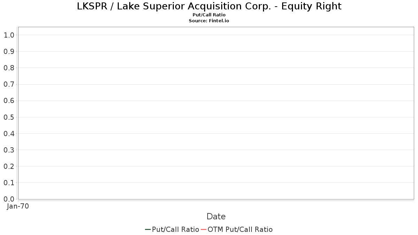Click the dark green legend line marker

(x=148, y=229)
